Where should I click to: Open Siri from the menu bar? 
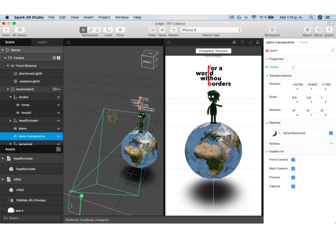[320, 17]
